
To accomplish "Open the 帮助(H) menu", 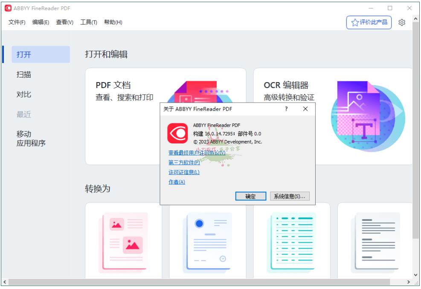I will pos(113,22).
